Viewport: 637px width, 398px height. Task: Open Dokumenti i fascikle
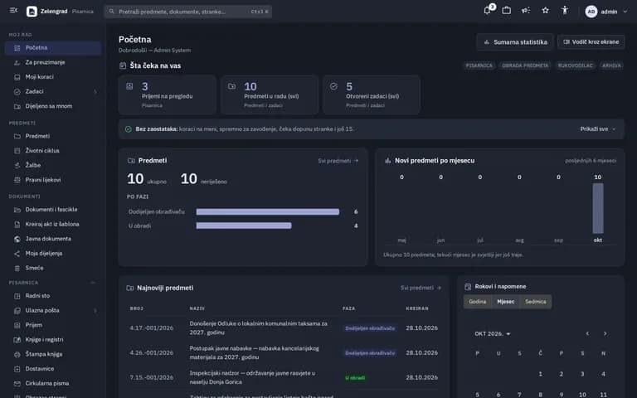[x=53, y=210]
